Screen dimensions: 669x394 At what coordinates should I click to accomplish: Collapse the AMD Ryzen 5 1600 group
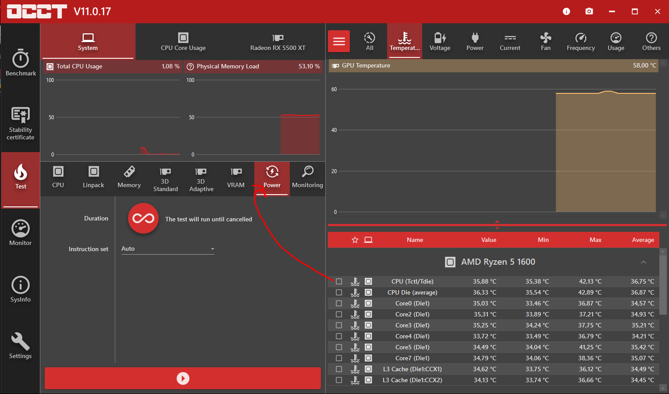point(644,262)
